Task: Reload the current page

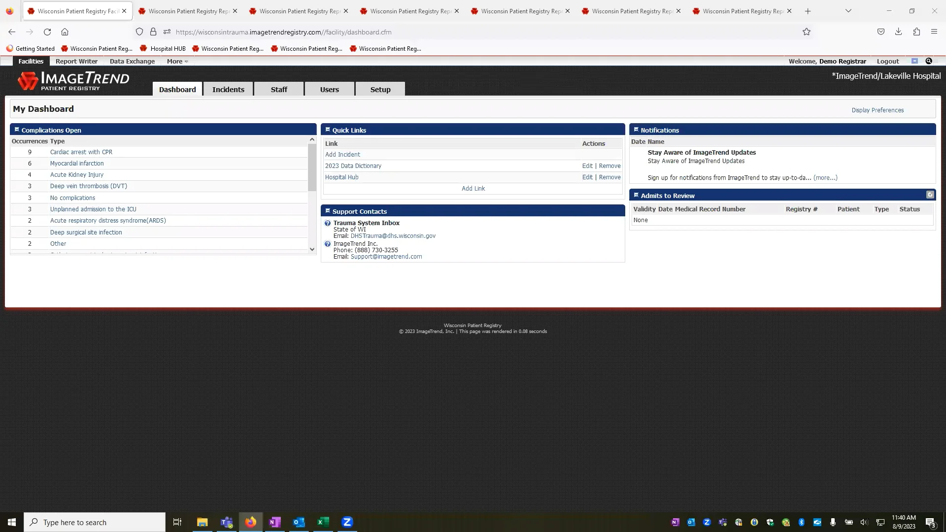Action: (x=47, y=32)
